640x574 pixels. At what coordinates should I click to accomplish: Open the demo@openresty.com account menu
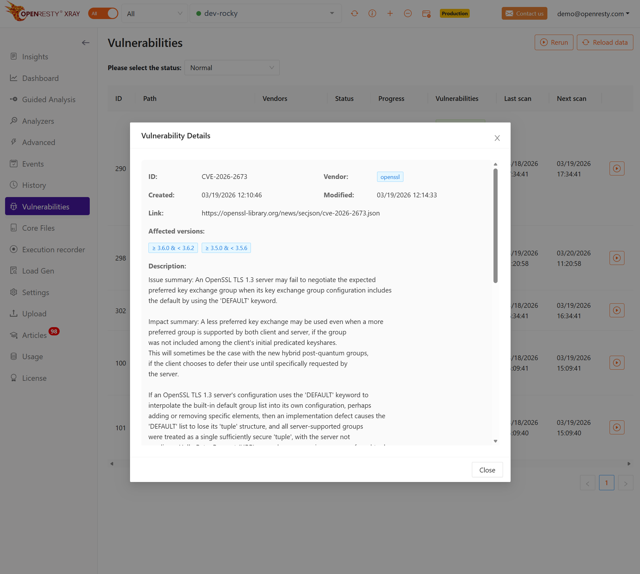click(x=593, y=14)
